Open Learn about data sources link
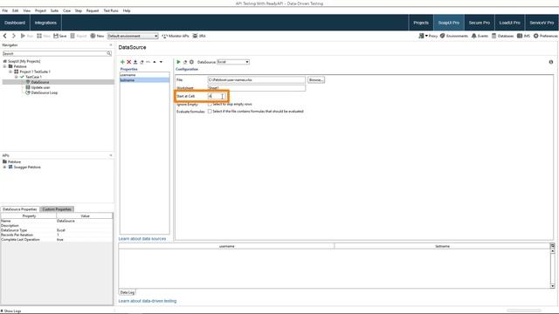Viewport: 559px width, 314px height. (142, 238)
